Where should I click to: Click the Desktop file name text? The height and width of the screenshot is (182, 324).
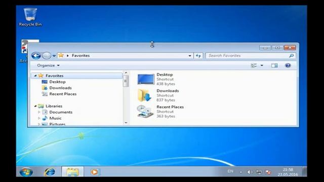point(165,74)
